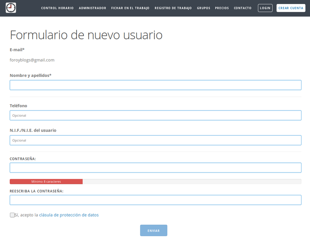
Task: Click into the Teléfono input field
Action: pyautogui.click(x=155, y=115)
